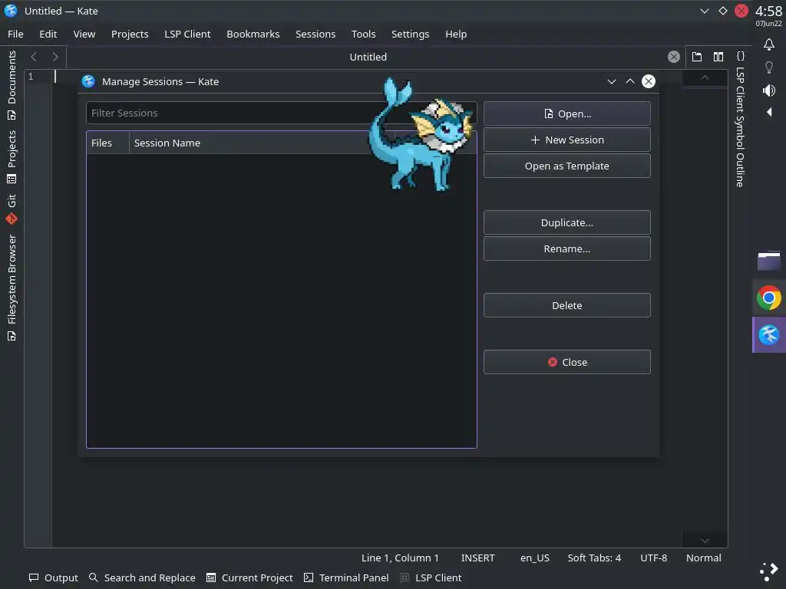Click the Kate main window diamond button
The width and height of the screenshot is (786, 589).
click(723, 11)
